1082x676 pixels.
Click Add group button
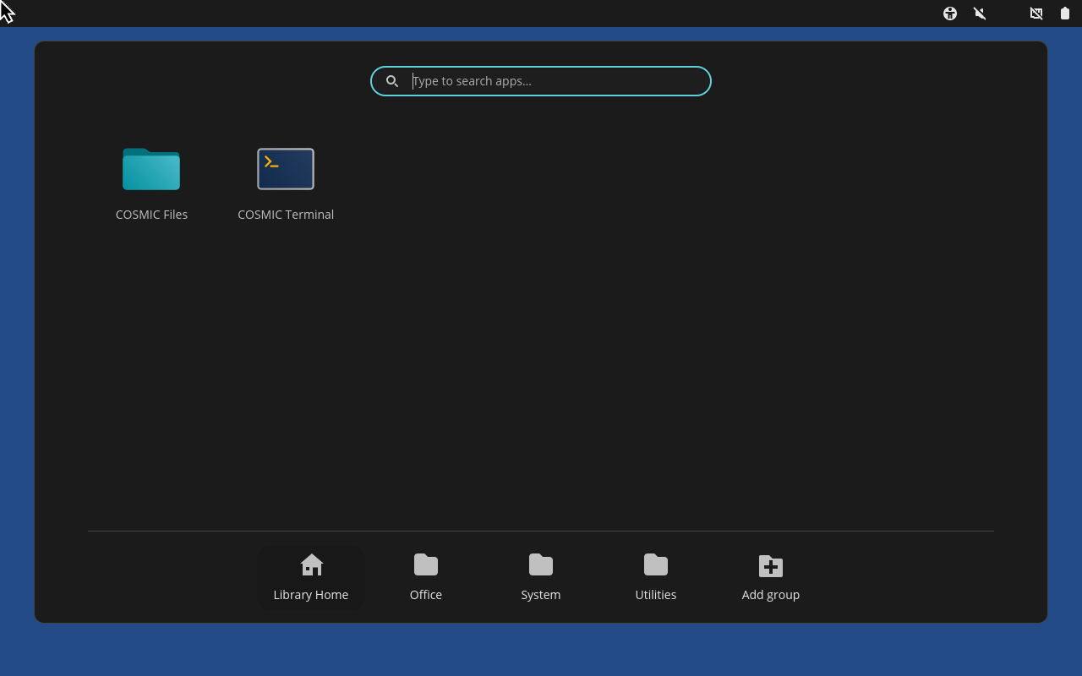(x=771, y=578)
